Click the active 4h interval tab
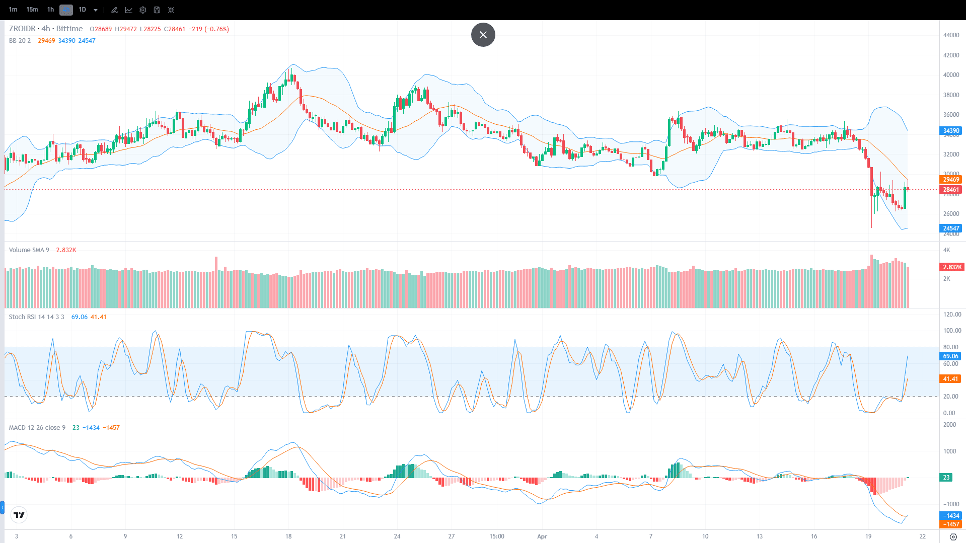Image resolution: width=966 pixels, height=543 pixels. (66, 10)
